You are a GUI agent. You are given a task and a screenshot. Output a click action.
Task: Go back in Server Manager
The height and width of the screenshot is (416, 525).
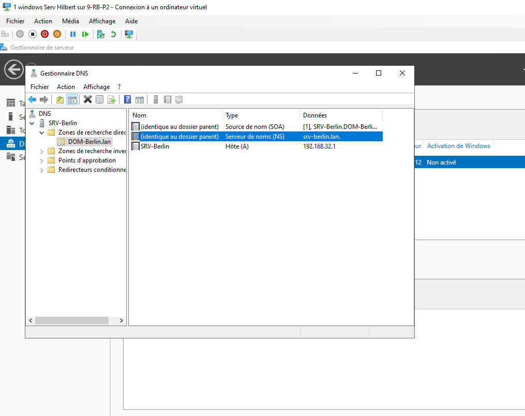(14, 69)
